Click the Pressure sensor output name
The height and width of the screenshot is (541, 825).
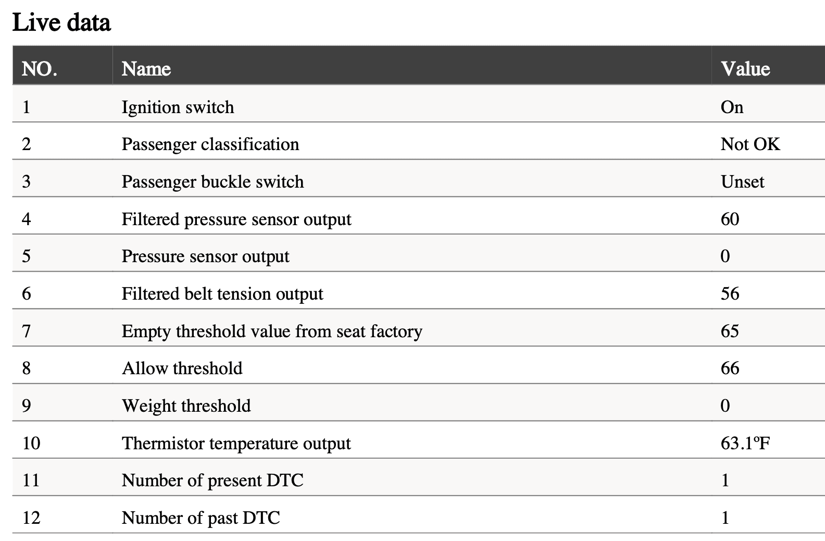click(x=206, y=256)
